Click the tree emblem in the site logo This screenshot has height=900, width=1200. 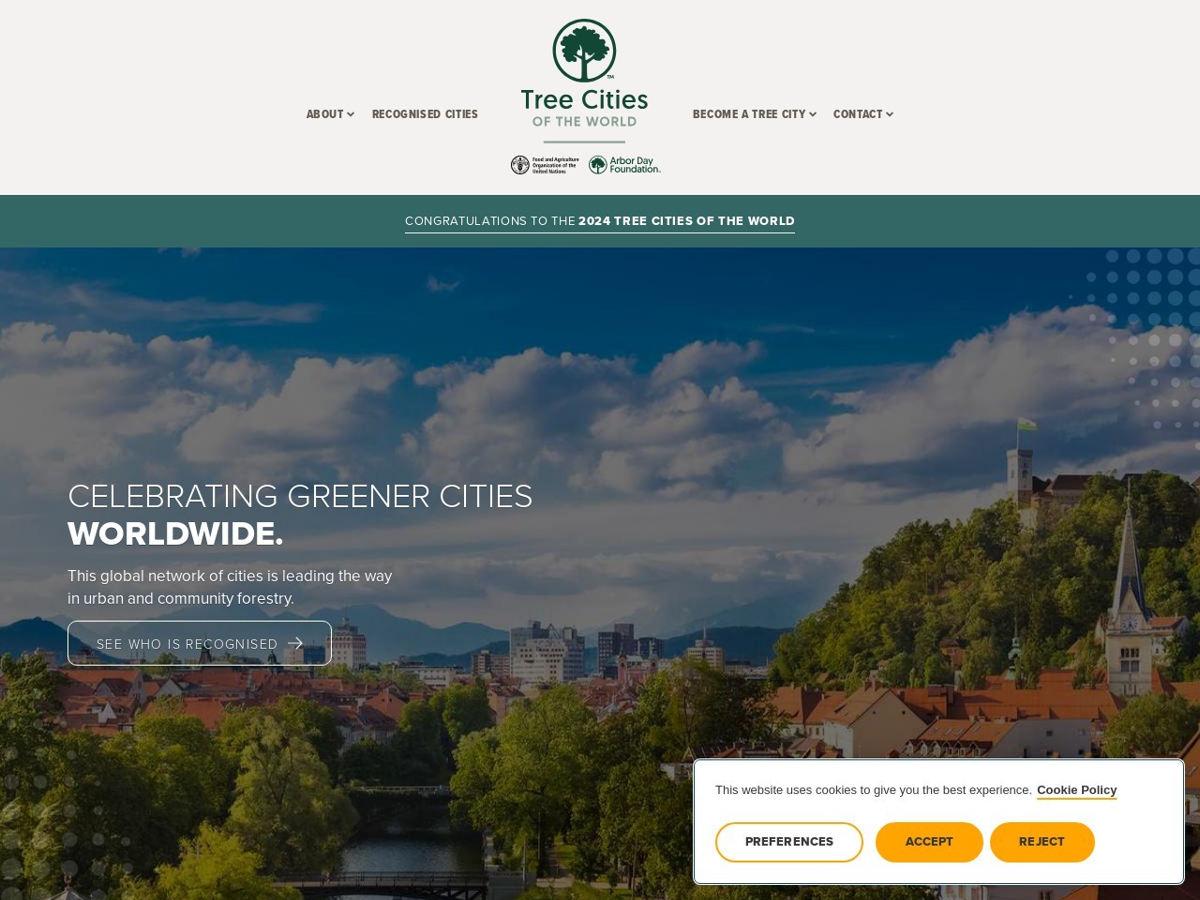[584, 51]
